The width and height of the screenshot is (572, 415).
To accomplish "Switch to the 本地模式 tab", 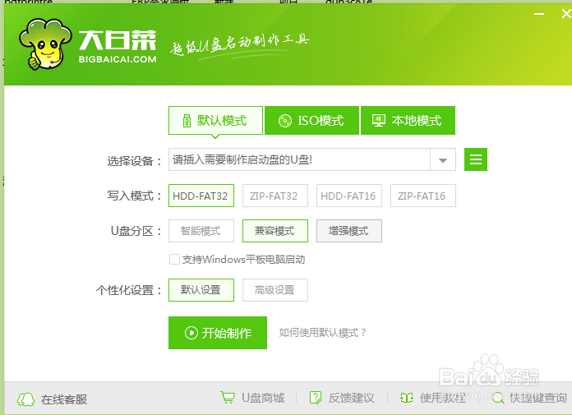I will coord(408,120).
